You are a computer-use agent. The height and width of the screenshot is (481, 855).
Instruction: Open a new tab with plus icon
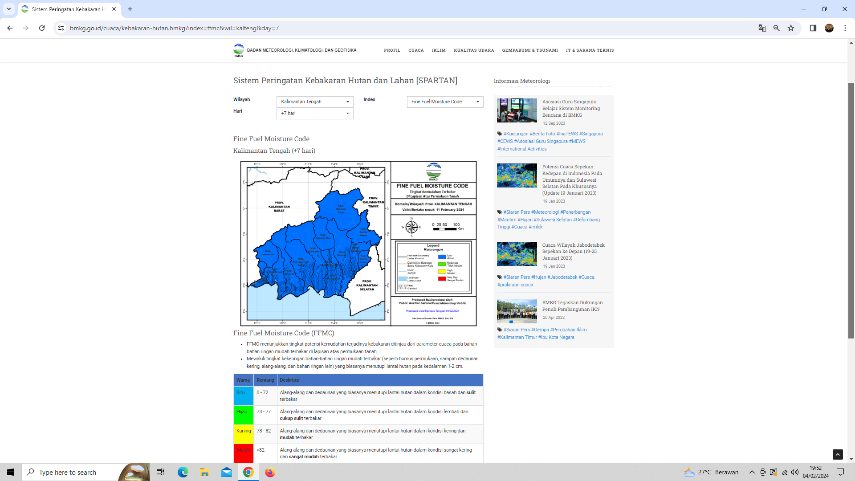coord(130,9)
